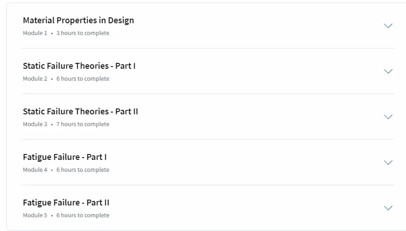Expand Fatigue Failure Part I chevron
The image size is (406, 231).
388,162
